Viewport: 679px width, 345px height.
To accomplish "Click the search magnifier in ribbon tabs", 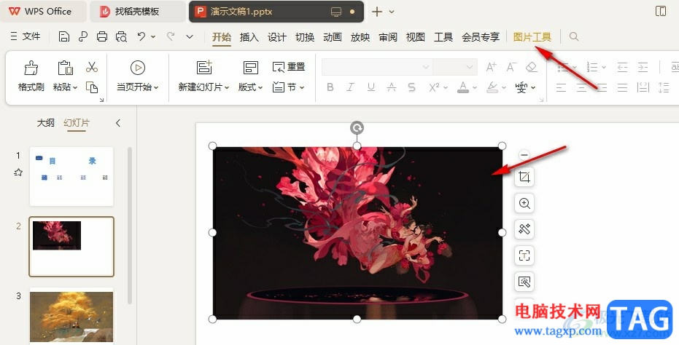I will tap(574, 36).
